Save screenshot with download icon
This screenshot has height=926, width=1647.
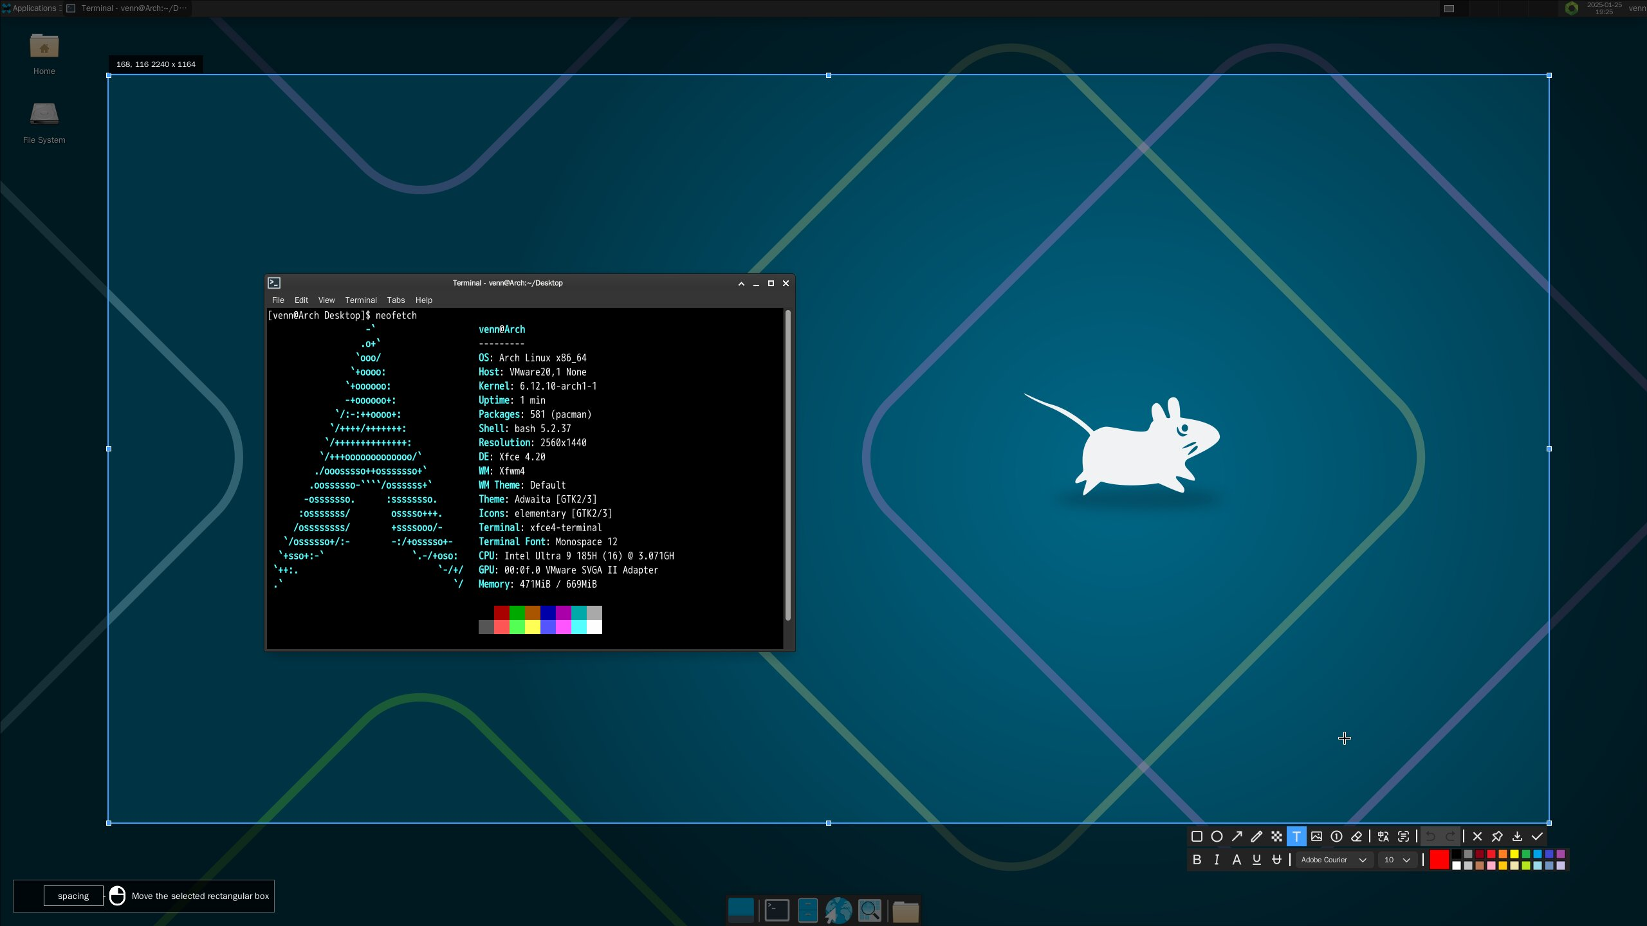tap(1517, 837)
